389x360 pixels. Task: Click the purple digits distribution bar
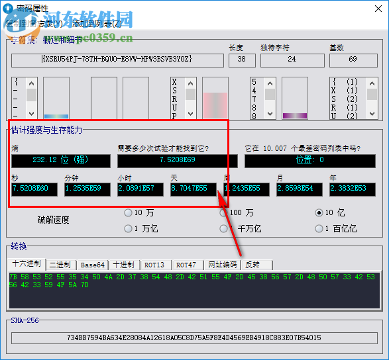coord(295,116)
